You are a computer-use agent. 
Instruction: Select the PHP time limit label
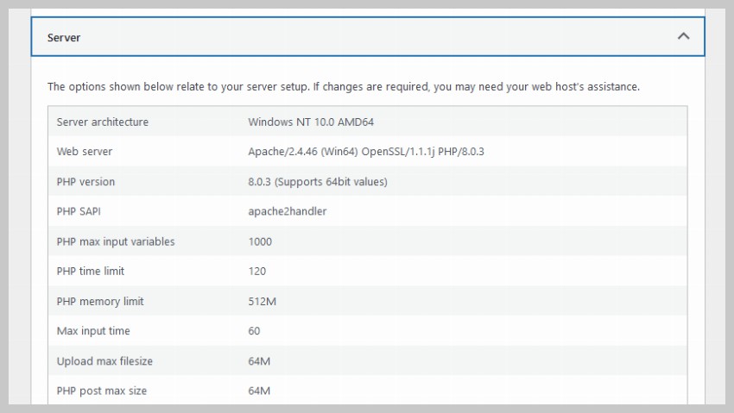(91, 272)
